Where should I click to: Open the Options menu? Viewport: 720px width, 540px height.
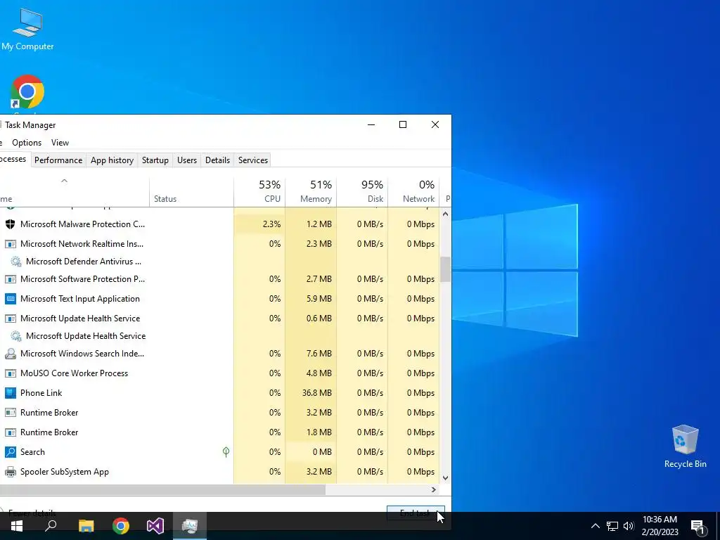(x=27, y=143)
